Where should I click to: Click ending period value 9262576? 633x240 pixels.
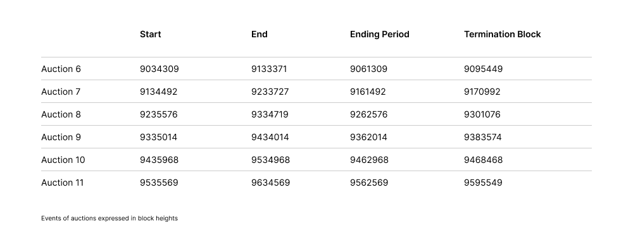click(x=368, y=114)
